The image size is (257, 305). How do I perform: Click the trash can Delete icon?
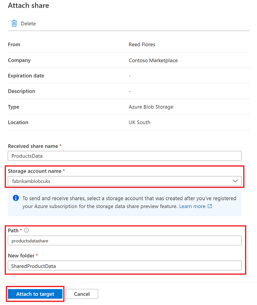point(15,23)
